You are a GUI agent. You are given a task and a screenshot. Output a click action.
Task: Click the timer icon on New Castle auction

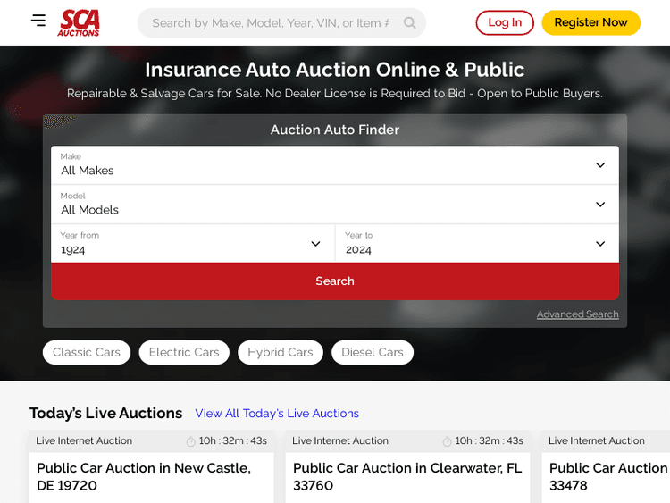tap(190, 441)
